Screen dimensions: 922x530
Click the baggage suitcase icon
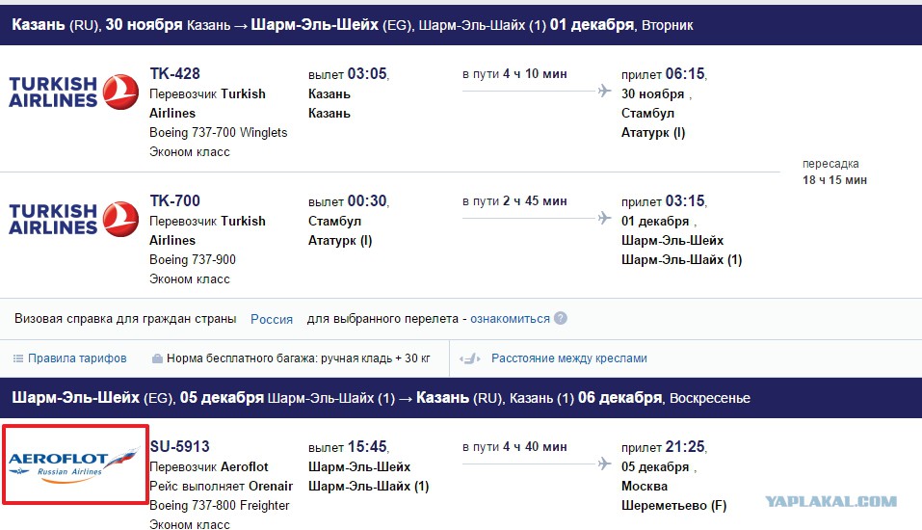(157, 358)
